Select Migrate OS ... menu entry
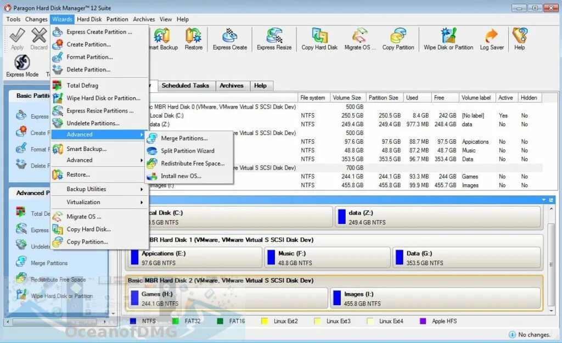 [x=100, y=216]
